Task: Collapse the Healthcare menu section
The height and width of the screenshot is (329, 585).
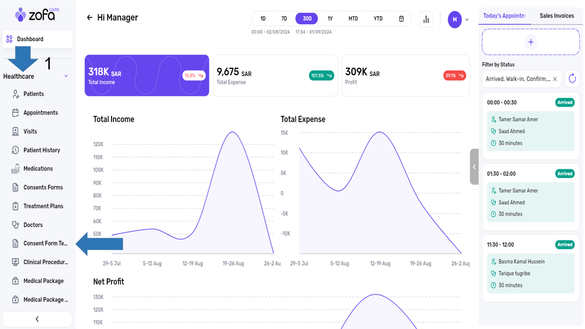Action: click(66, 76)
